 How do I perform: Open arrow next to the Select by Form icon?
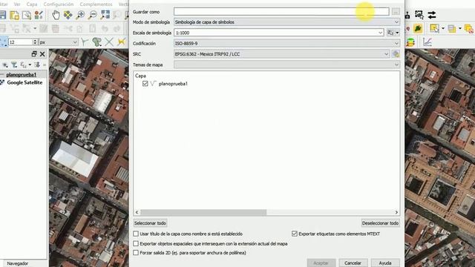(x=460, y=29)
